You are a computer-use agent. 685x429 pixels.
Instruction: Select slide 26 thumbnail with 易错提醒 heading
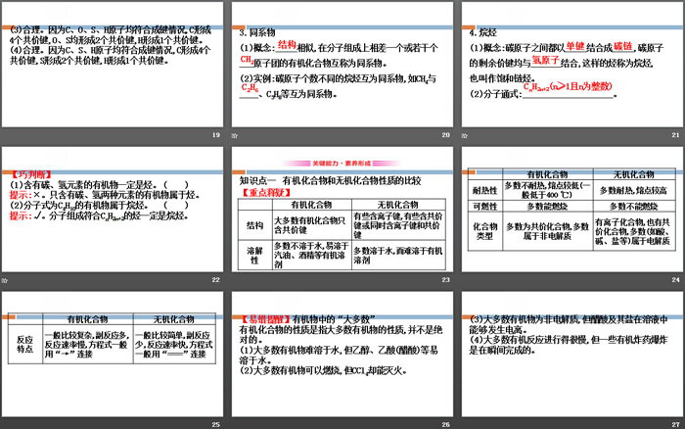pyautogui.click(x=342, y=354)
